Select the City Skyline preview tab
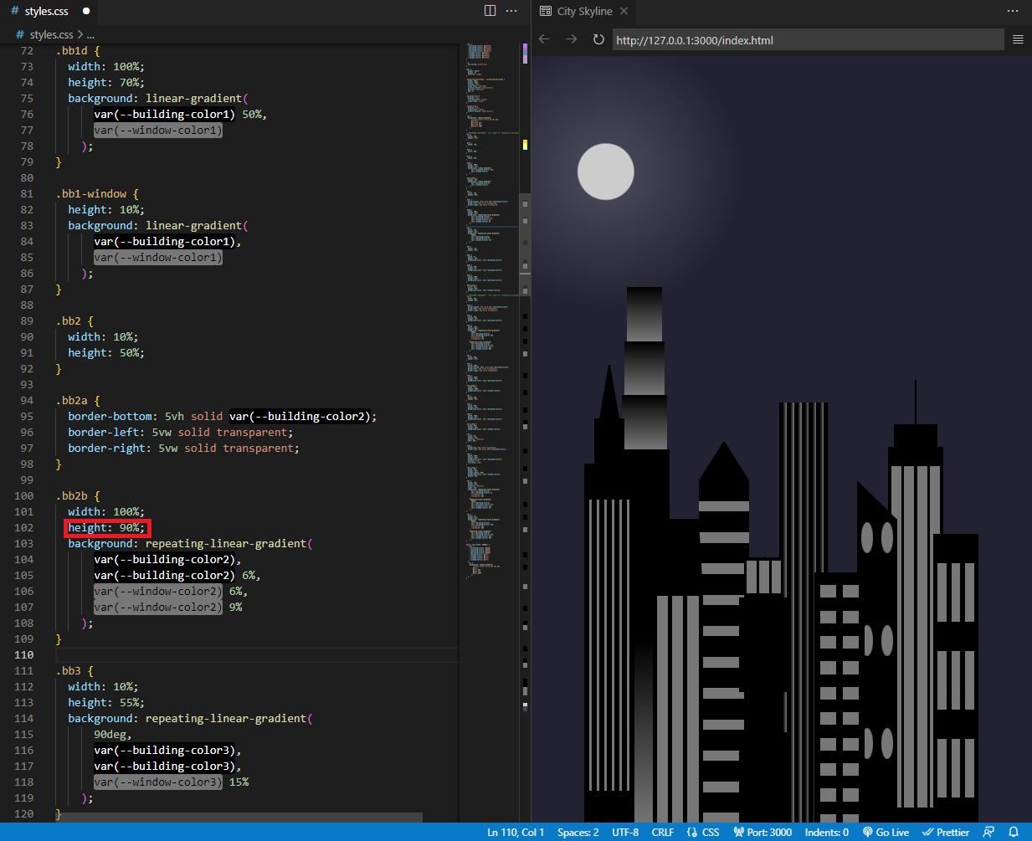The height and width of the screenshot is (841, 1032). click(x=584, y=11)
